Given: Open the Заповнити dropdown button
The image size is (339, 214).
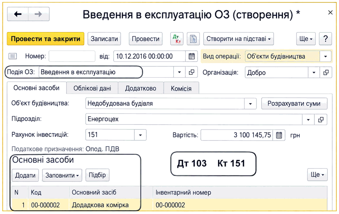Looking at the screenshot, I should tap(62, 175).
